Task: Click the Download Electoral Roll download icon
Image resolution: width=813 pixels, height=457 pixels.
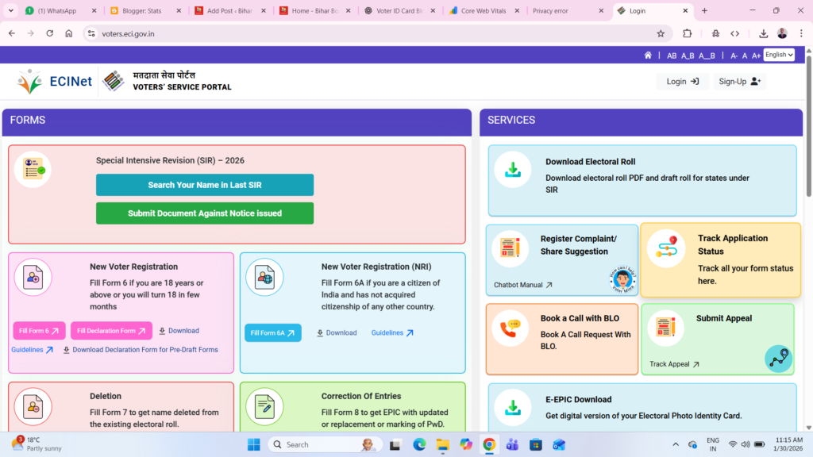Action: tap(513, 169)
